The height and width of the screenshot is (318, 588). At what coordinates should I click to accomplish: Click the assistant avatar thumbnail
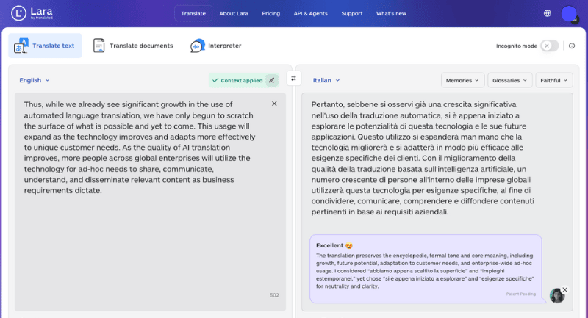tap(557, 296)
